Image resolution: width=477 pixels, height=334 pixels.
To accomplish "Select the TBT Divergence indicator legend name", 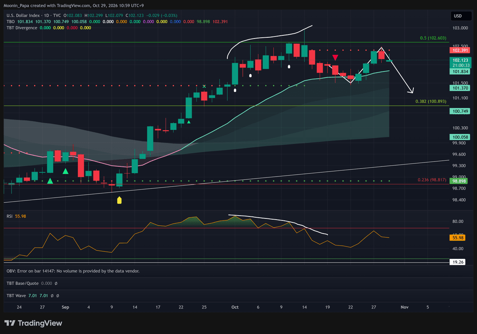I will tap(22, 28).
